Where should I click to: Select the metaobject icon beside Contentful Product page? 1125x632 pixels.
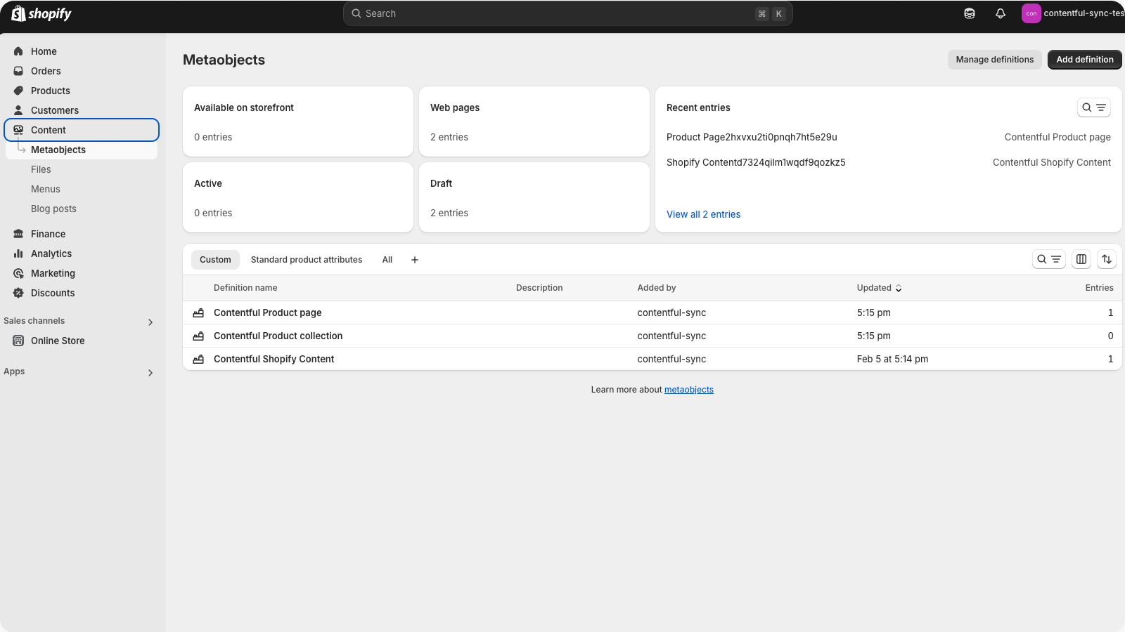(x=198, y=312)
